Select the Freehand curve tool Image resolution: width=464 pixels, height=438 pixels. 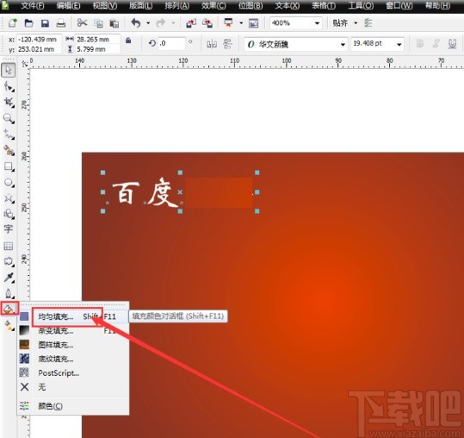coord(9,135)
